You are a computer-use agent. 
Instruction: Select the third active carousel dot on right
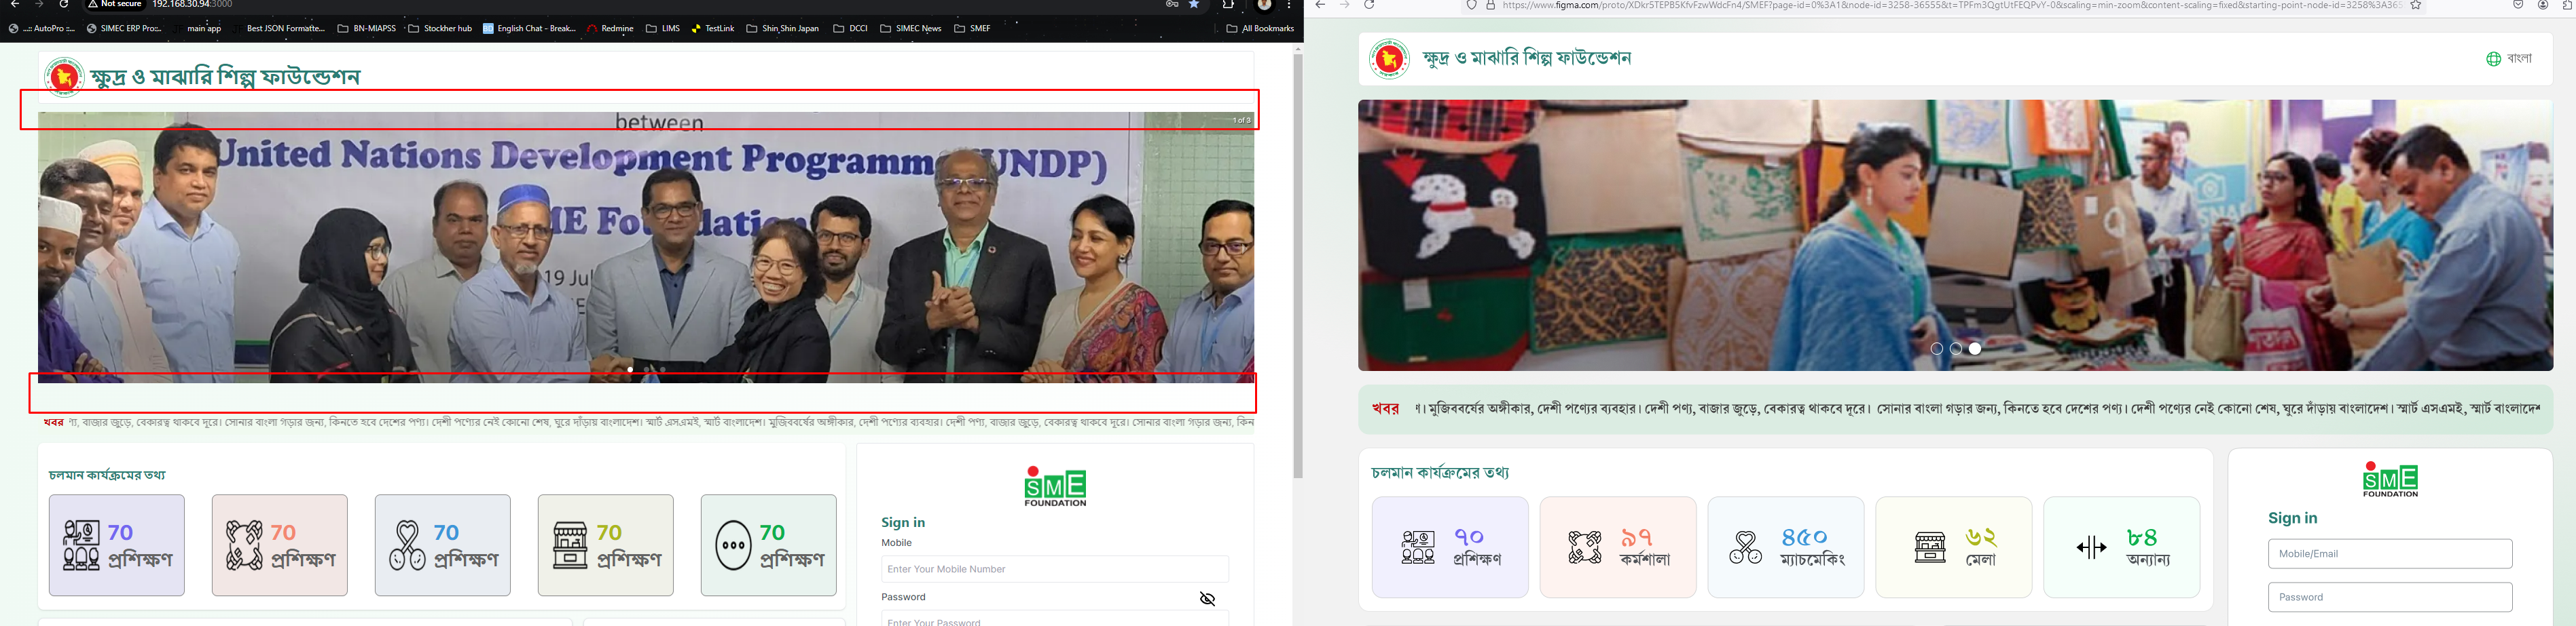(1975, 349)
